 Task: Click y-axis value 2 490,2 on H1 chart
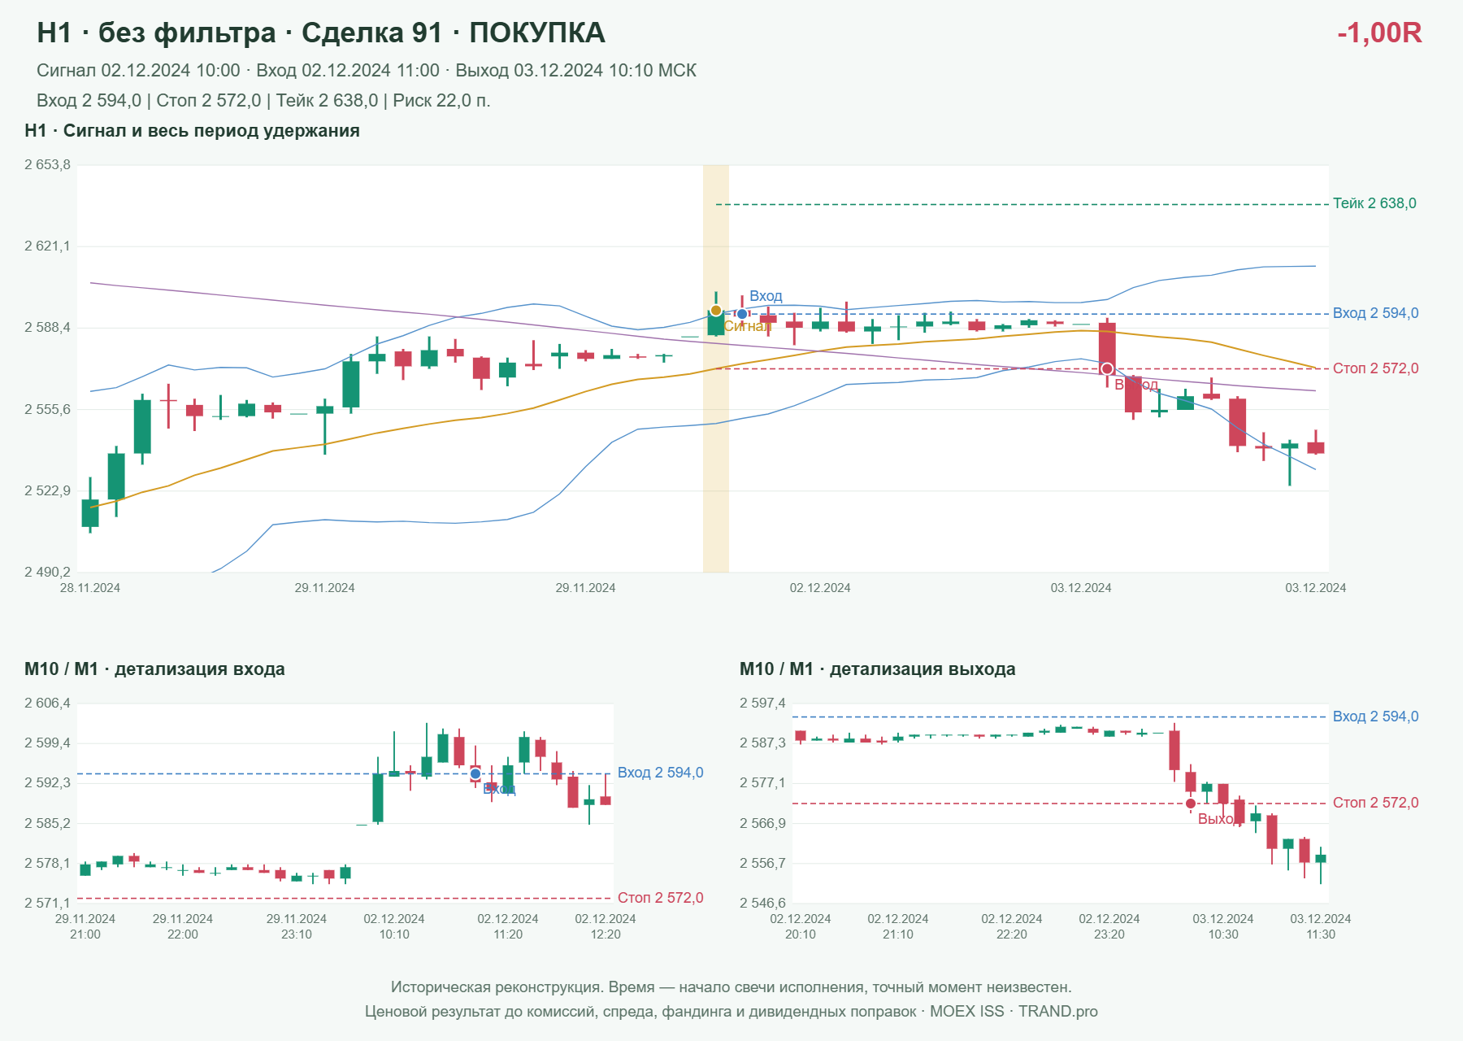tap(47, 573)
